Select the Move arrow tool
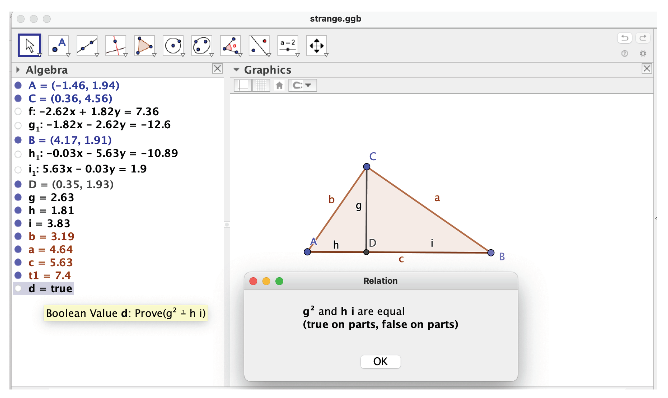668x398 pixels. [x=29, y=45]
